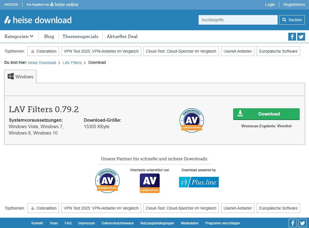Open the Impressum footer link

[x=87, y=223]
